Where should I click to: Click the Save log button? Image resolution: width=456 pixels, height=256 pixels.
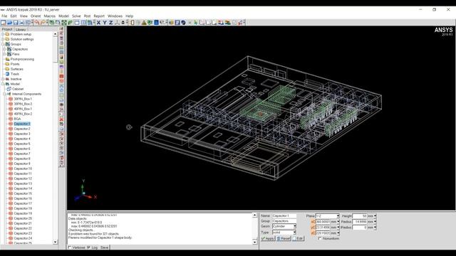(x=104, y=247)
